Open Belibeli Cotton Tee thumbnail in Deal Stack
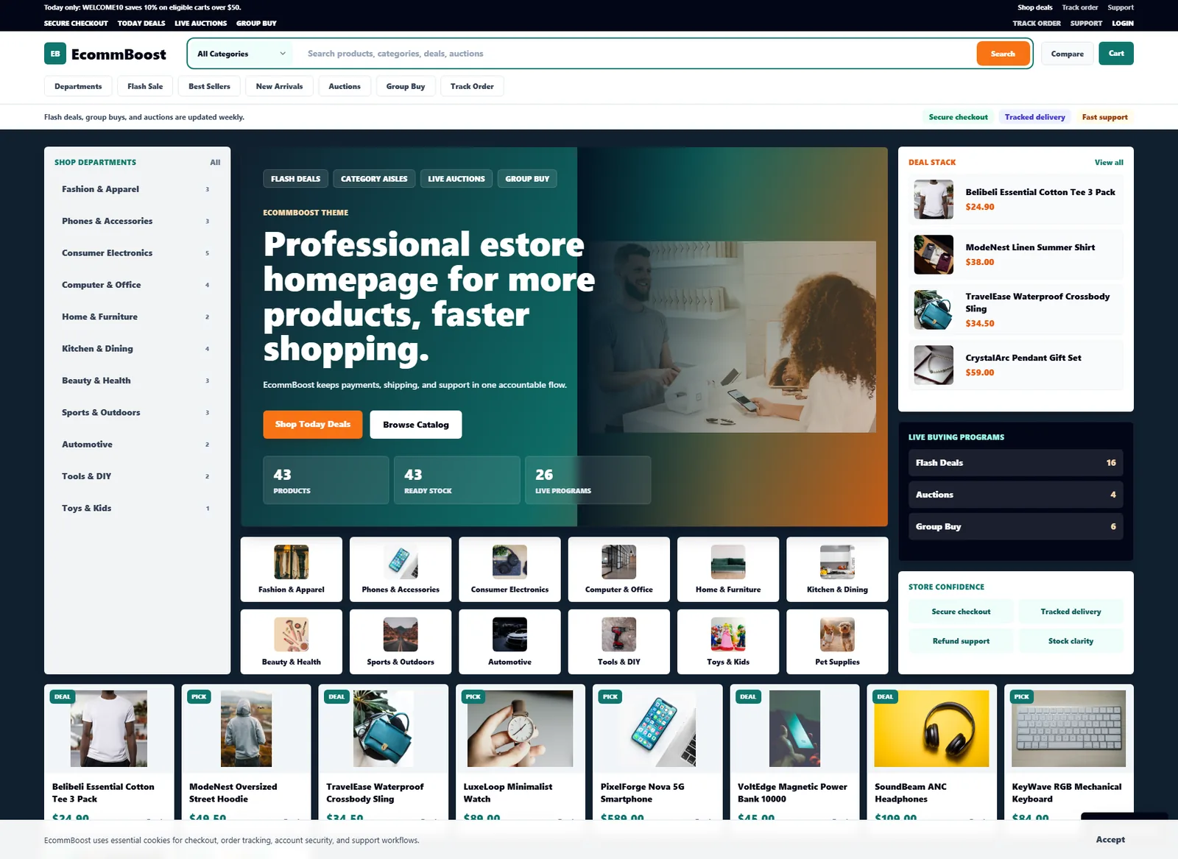Viewport: 1178px width, 859px height. pos(934,199)
